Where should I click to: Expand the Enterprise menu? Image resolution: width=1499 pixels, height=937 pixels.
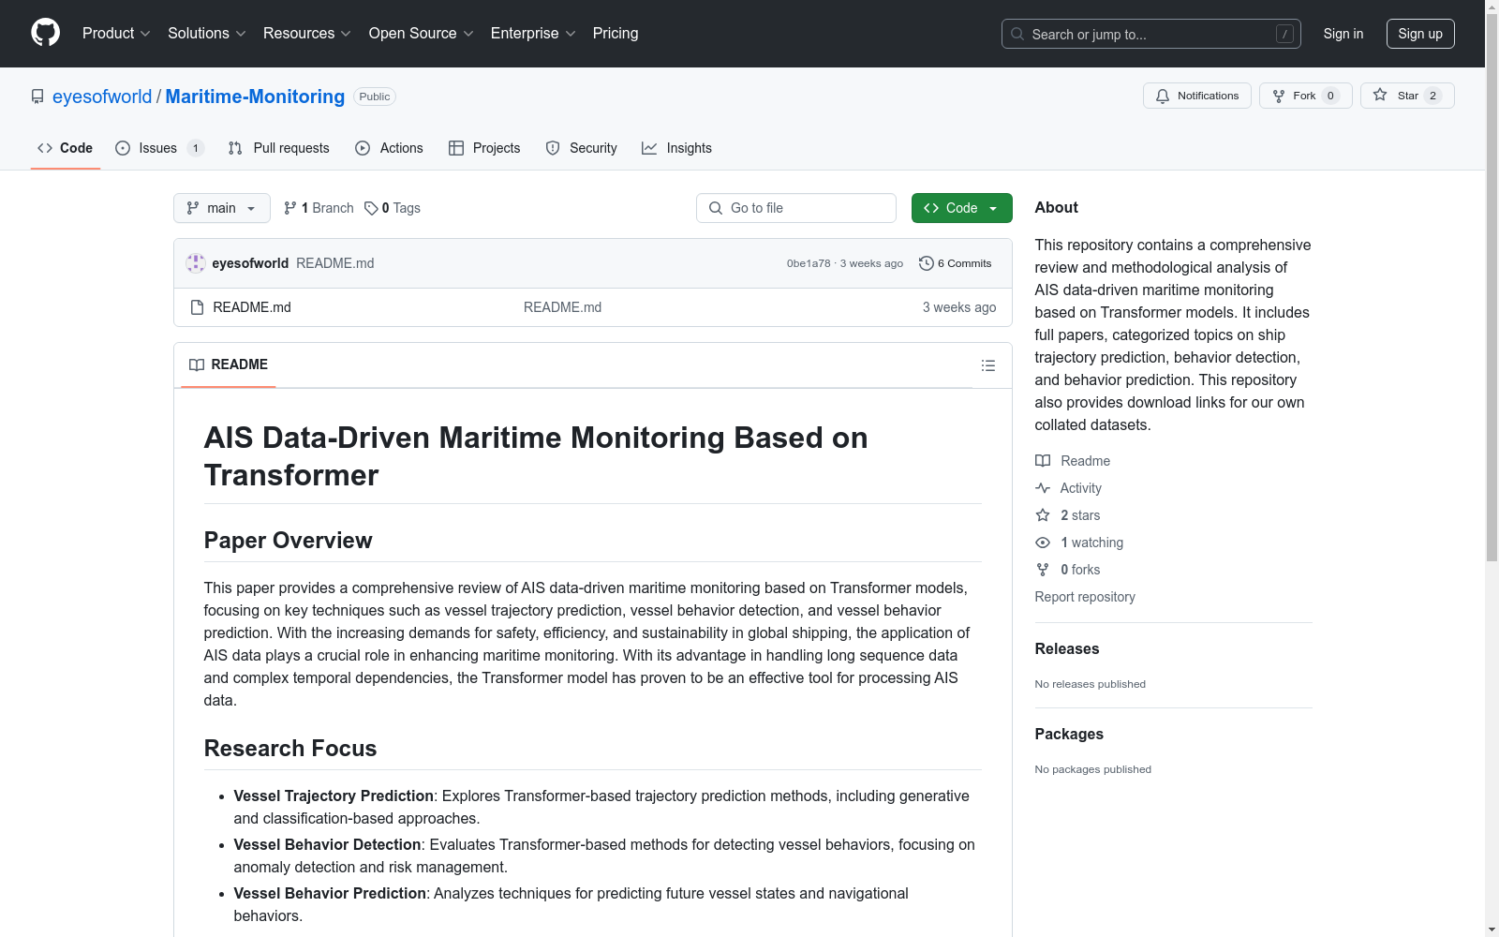pyautogui.click(x=533, y=33)
